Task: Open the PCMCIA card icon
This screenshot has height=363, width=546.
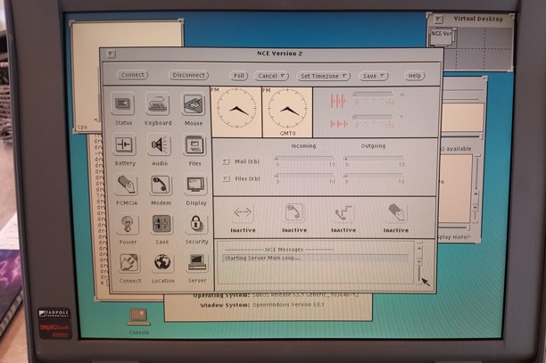Action: tap(126, 185)
